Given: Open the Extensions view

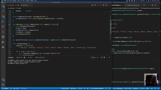Looking at the screenshot, I should pyautogui.click(x=3, y=26).
